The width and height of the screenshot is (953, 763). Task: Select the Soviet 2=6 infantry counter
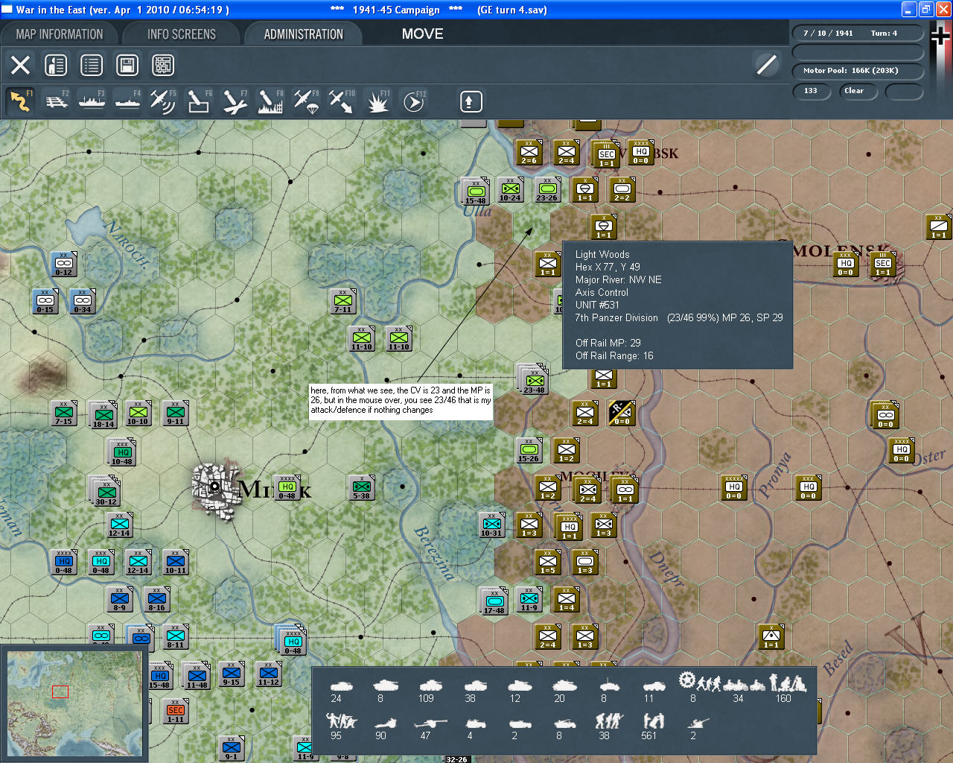coord(529,153)
